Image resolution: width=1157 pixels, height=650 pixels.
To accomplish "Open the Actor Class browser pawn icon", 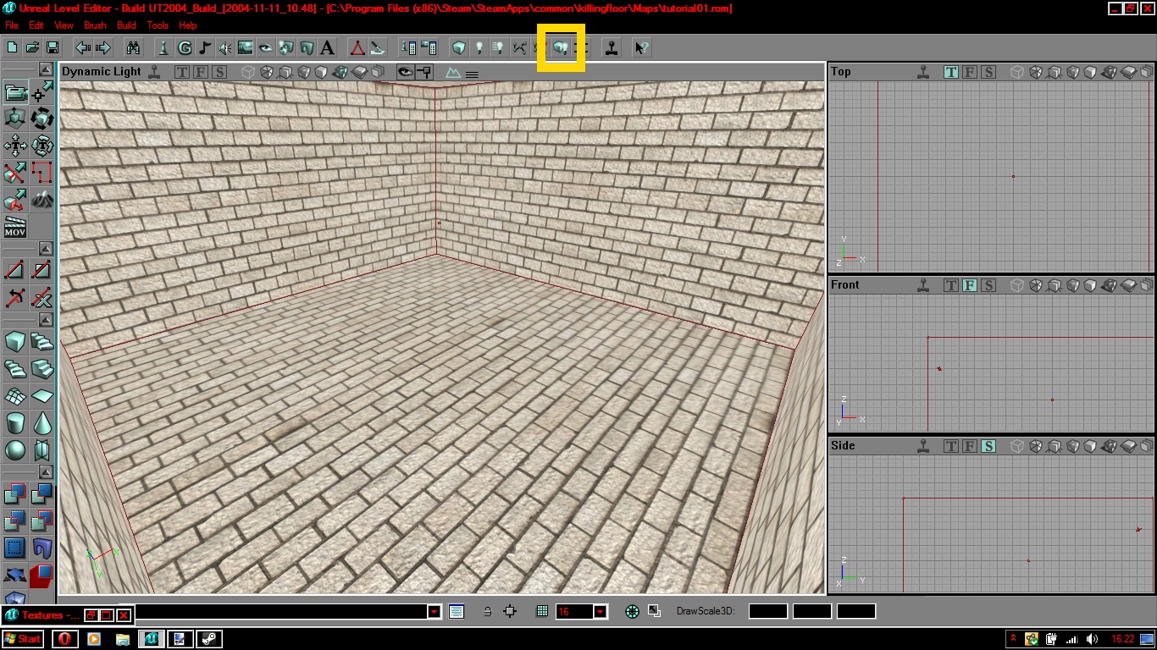I will [163, 48].
